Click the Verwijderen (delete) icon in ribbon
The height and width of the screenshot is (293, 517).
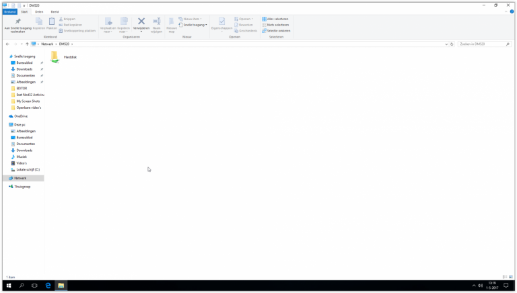141,22
